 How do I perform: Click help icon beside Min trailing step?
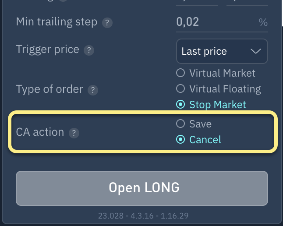point(106,23)
